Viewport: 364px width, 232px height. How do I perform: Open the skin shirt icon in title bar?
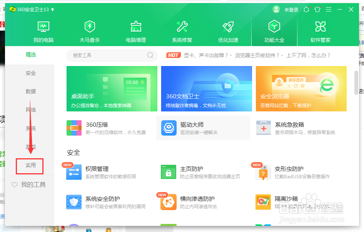(x=317, y=9)
